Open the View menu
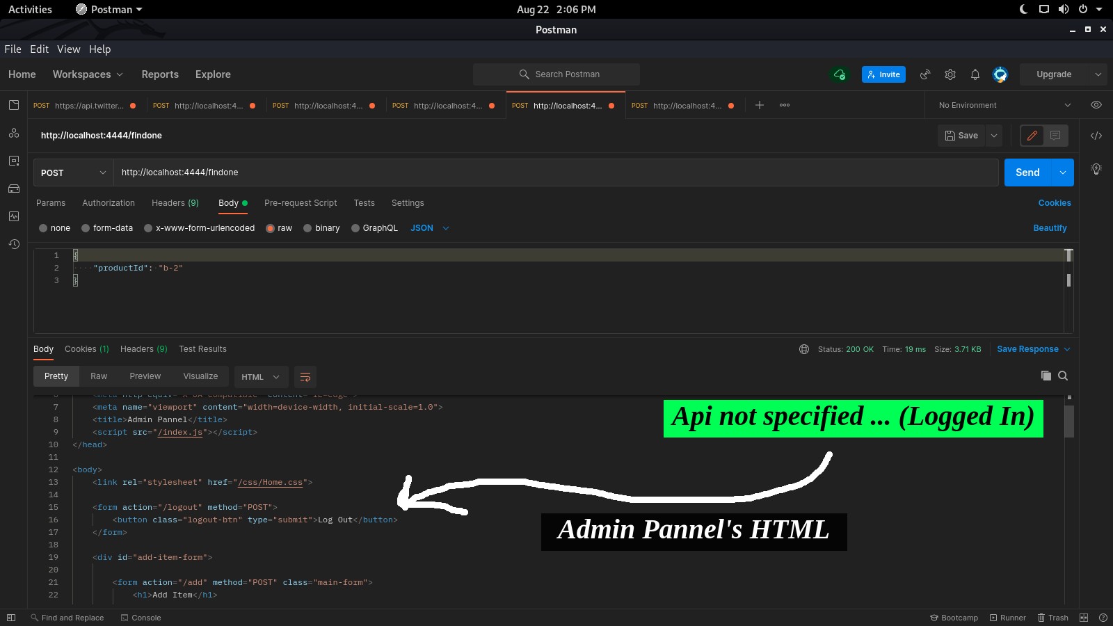Image resolution: width=1113 pixels, height=626 pixels. pyautogui.click(x=69, y=49)
